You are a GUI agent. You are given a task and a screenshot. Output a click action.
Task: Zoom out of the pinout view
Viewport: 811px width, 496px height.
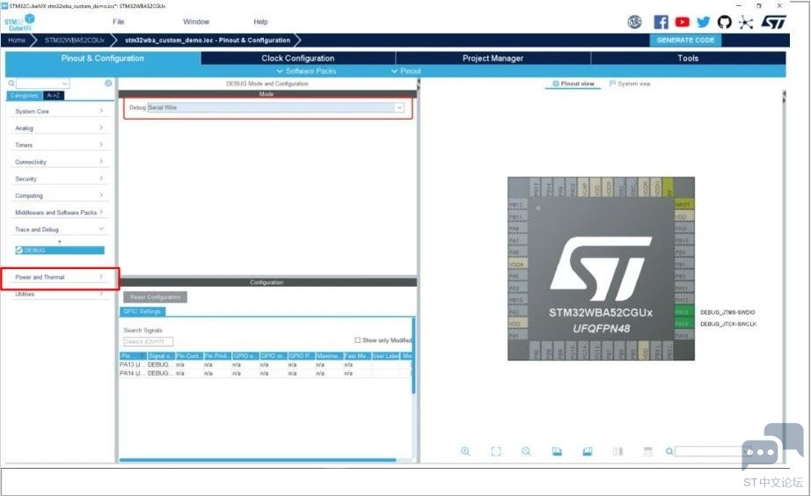(526, 451)
